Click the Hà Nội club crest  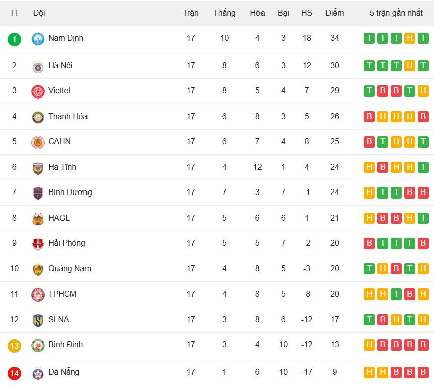(38, 66)
